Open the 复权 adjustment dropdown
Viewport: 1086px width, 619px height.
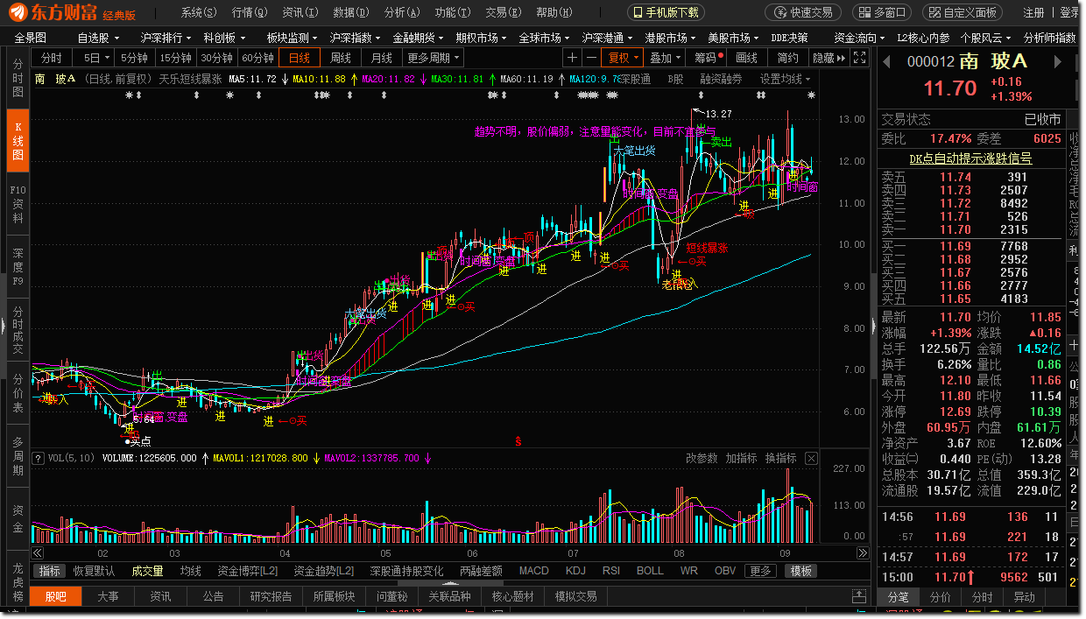623,58
